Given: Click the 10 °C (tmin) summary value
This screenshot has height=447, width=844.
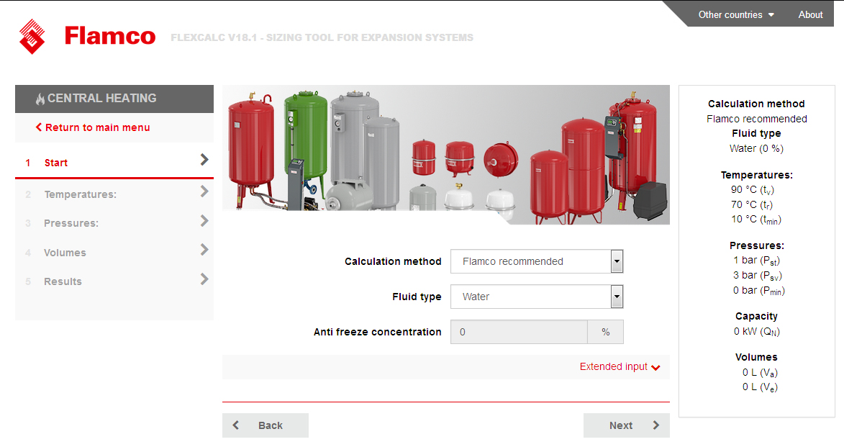Looking at the screenshot, I should coord(756,220).
